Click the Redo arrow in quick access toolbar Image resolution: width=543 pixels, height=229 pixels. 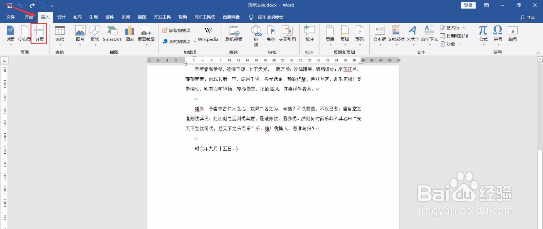(32, 5)
